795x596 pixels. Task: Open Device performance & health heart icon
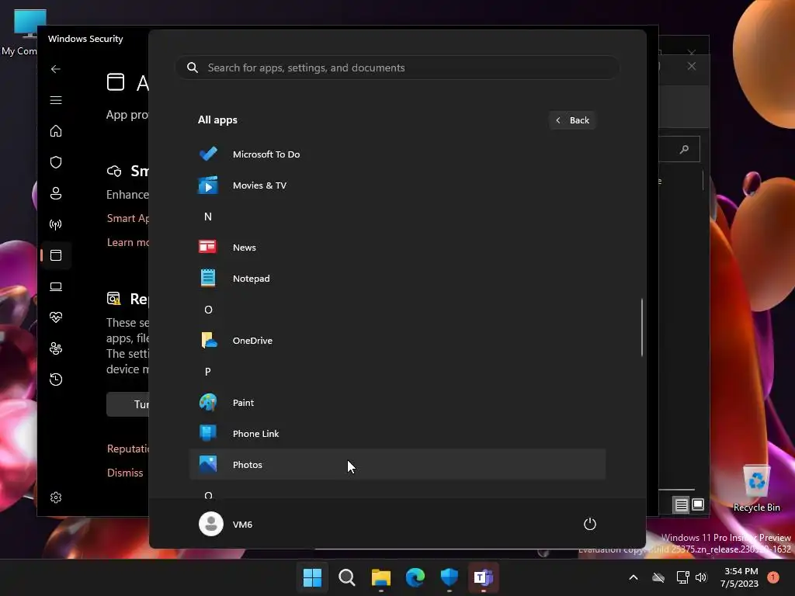(56, 317)
